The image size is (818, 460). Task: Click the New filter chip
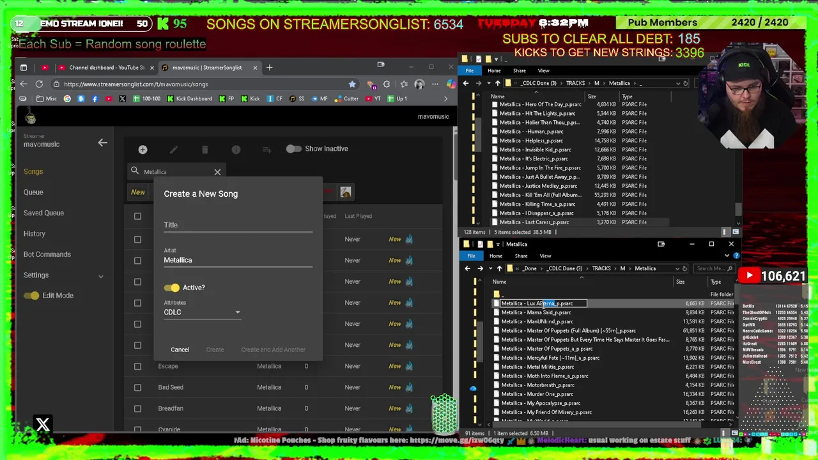coord(138,192)
